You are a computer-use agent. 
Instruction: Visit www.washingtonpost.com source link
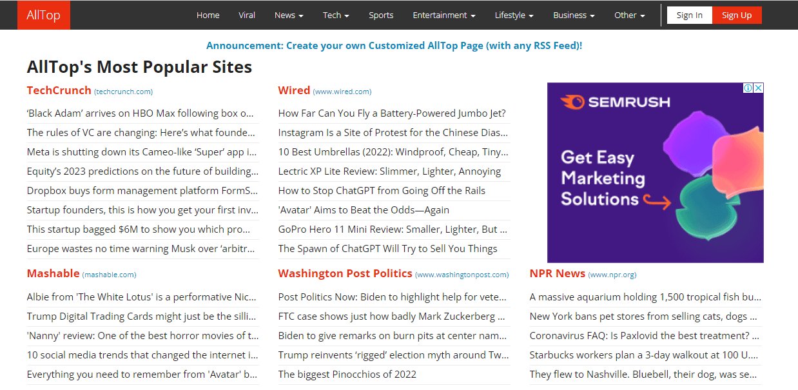[x=462, y=275]
